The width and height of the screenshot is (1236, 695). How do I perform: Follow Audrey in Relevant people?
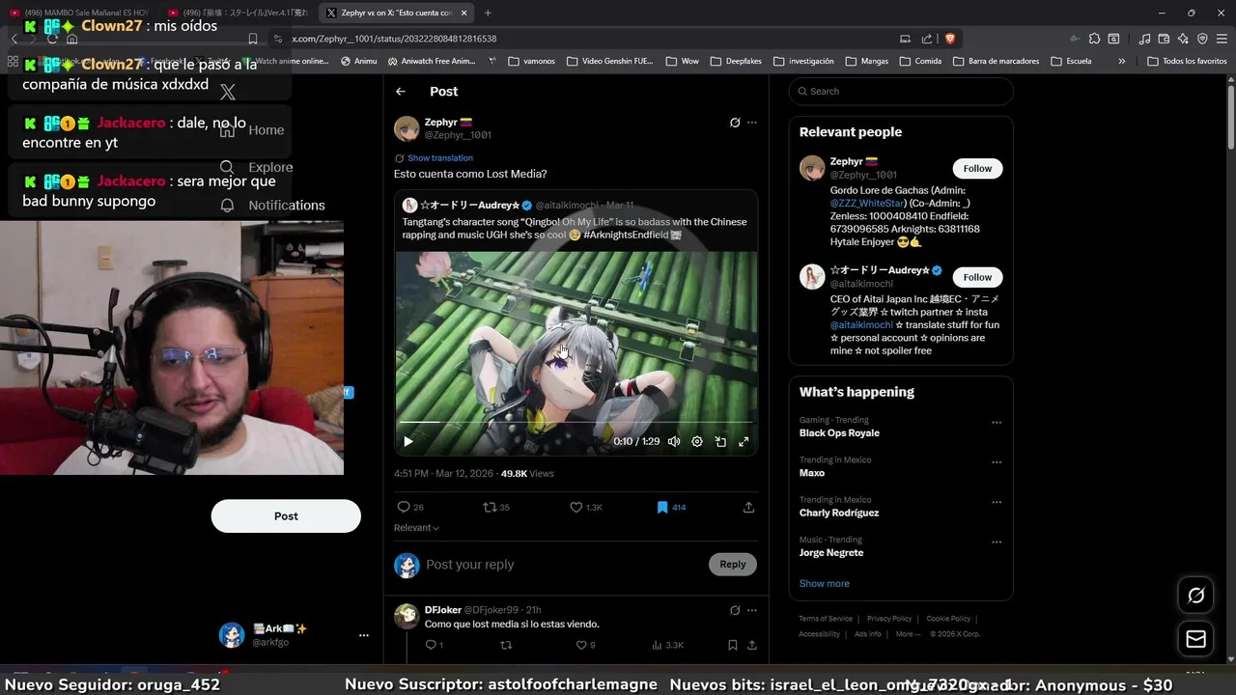977,277
